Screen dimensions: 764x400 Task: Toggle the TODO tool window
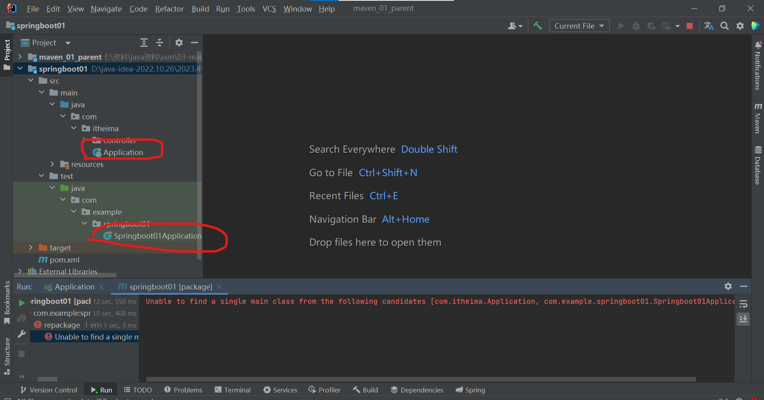[138, 390]
